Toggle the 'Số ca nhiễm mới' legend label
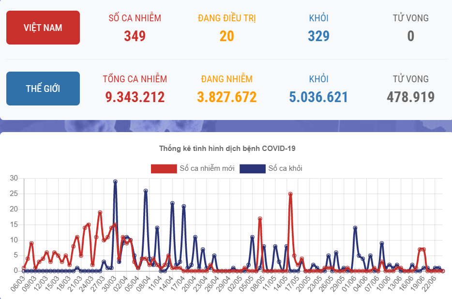 [x=207, y=168]
